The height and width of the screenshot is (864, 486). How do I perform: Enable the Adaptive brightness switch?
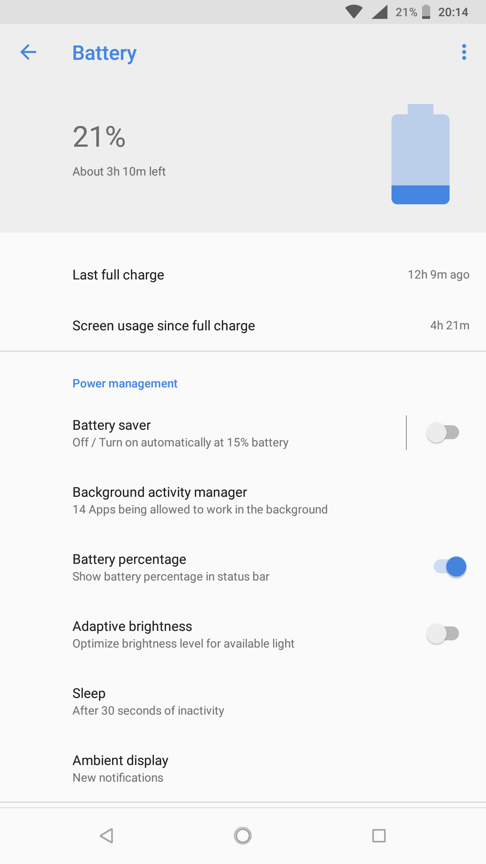point(443,634)
